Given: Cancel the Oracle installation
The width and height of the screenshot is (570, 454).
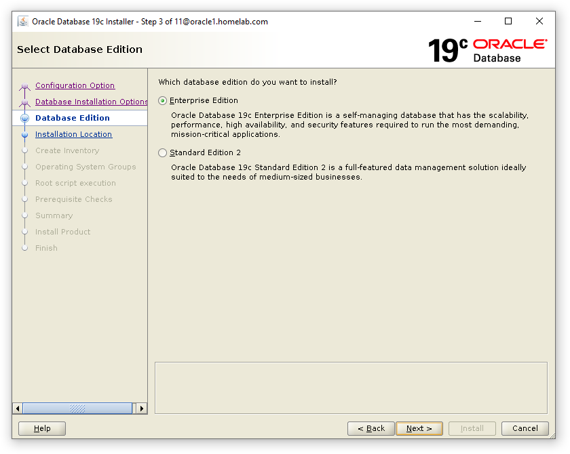Looking at the screenshot, I should click(525, 428).
